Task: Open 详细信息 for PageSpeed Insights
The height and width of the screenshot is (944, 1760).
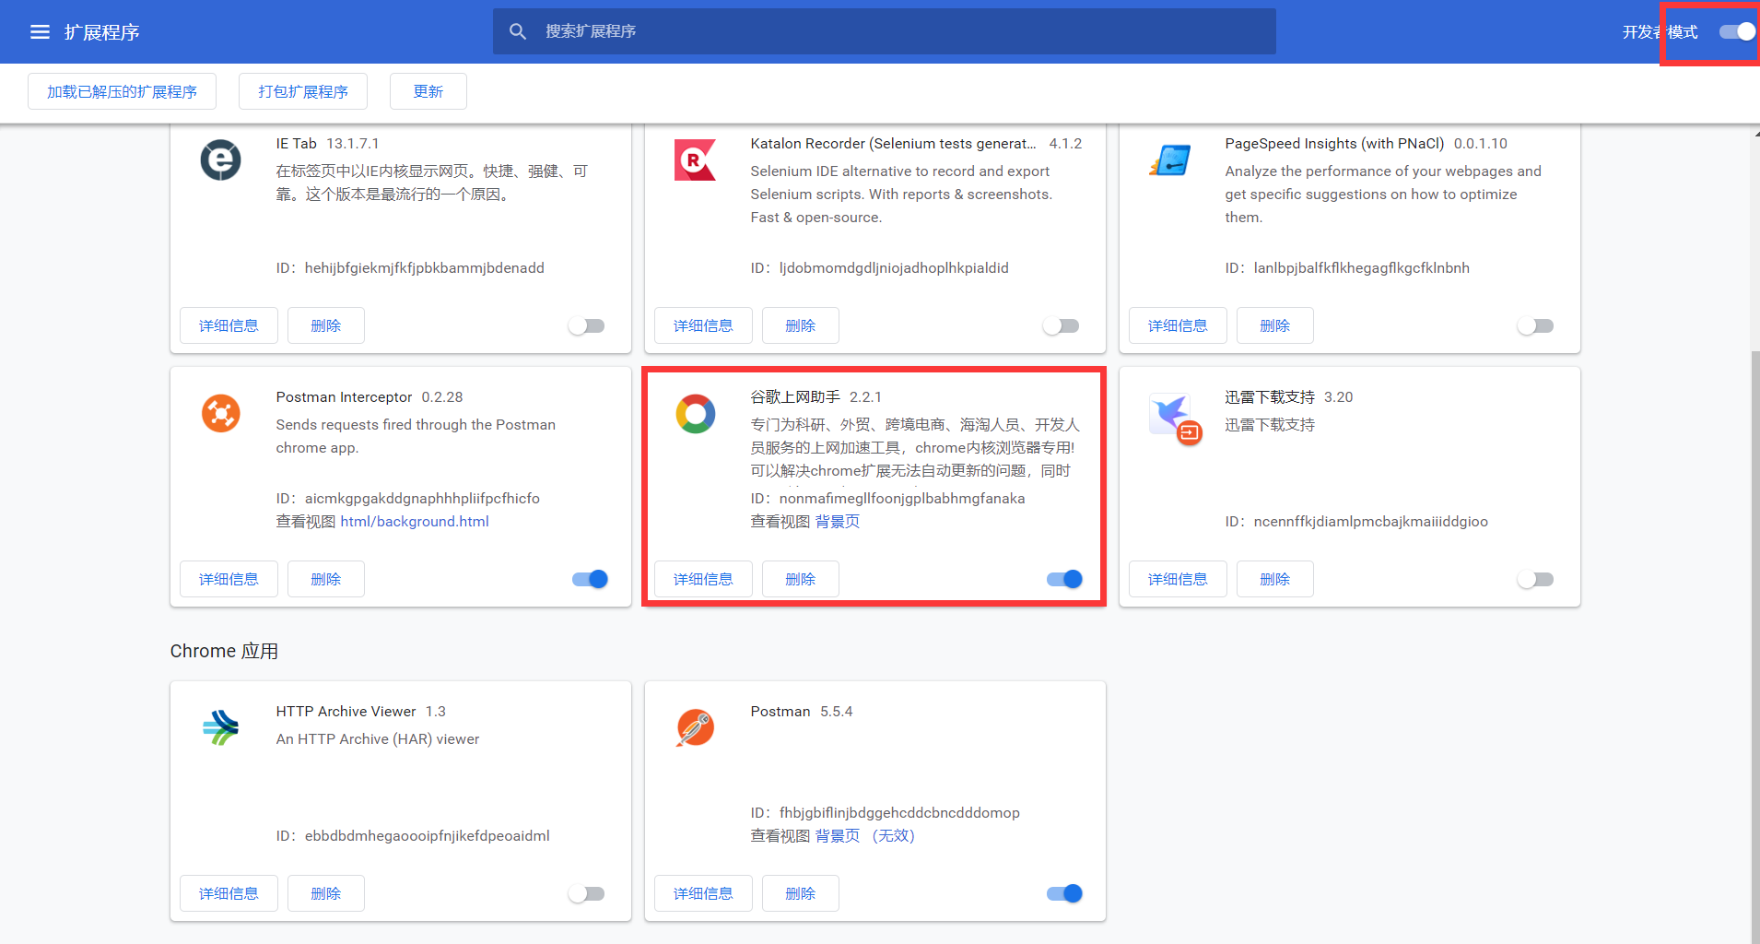Action: click(1178, 325)
